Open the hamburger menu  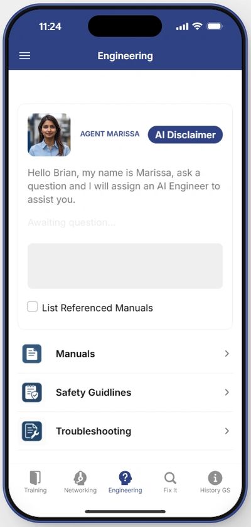point(24,56)
